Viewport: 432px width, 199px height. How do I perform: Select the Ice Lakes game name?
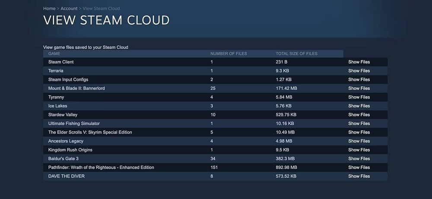(x=57, y=106)
